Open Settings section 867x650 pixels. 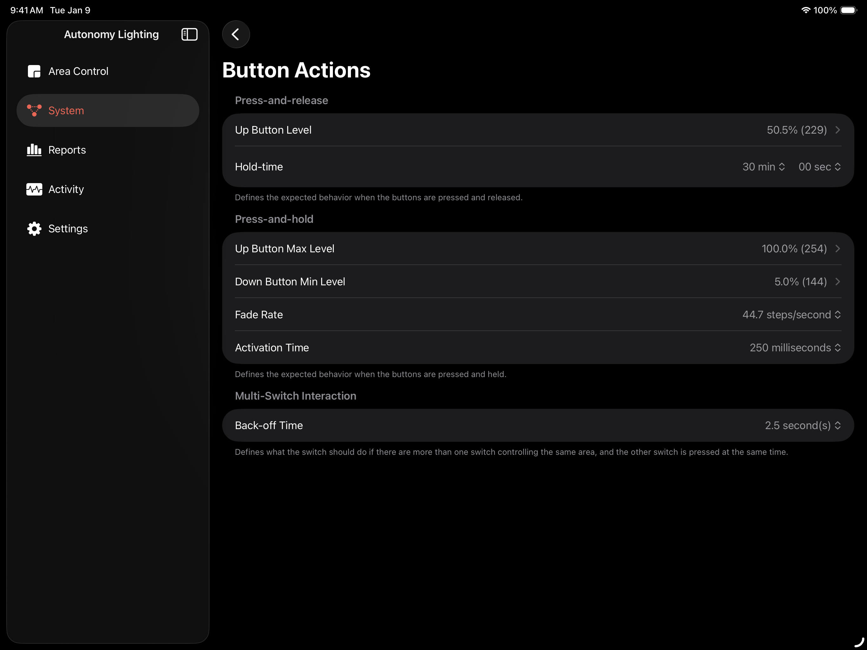pyautogui.click(x=108, y=229)
